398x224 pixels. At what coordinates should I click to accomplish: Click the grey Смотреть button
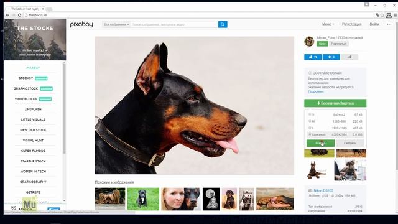(x=349, y=143)
